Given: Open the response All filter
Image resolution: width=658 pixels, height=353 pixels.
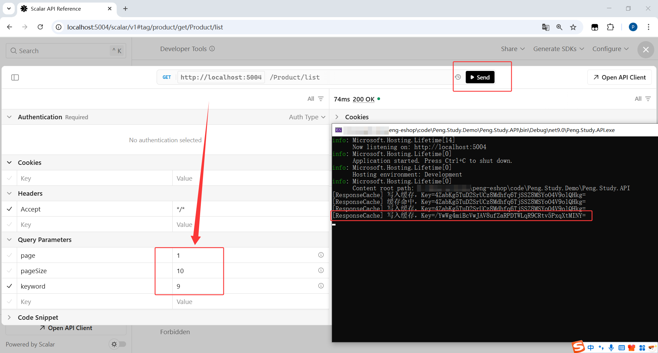Looking at the screenshot, I should tap(643, 99).
